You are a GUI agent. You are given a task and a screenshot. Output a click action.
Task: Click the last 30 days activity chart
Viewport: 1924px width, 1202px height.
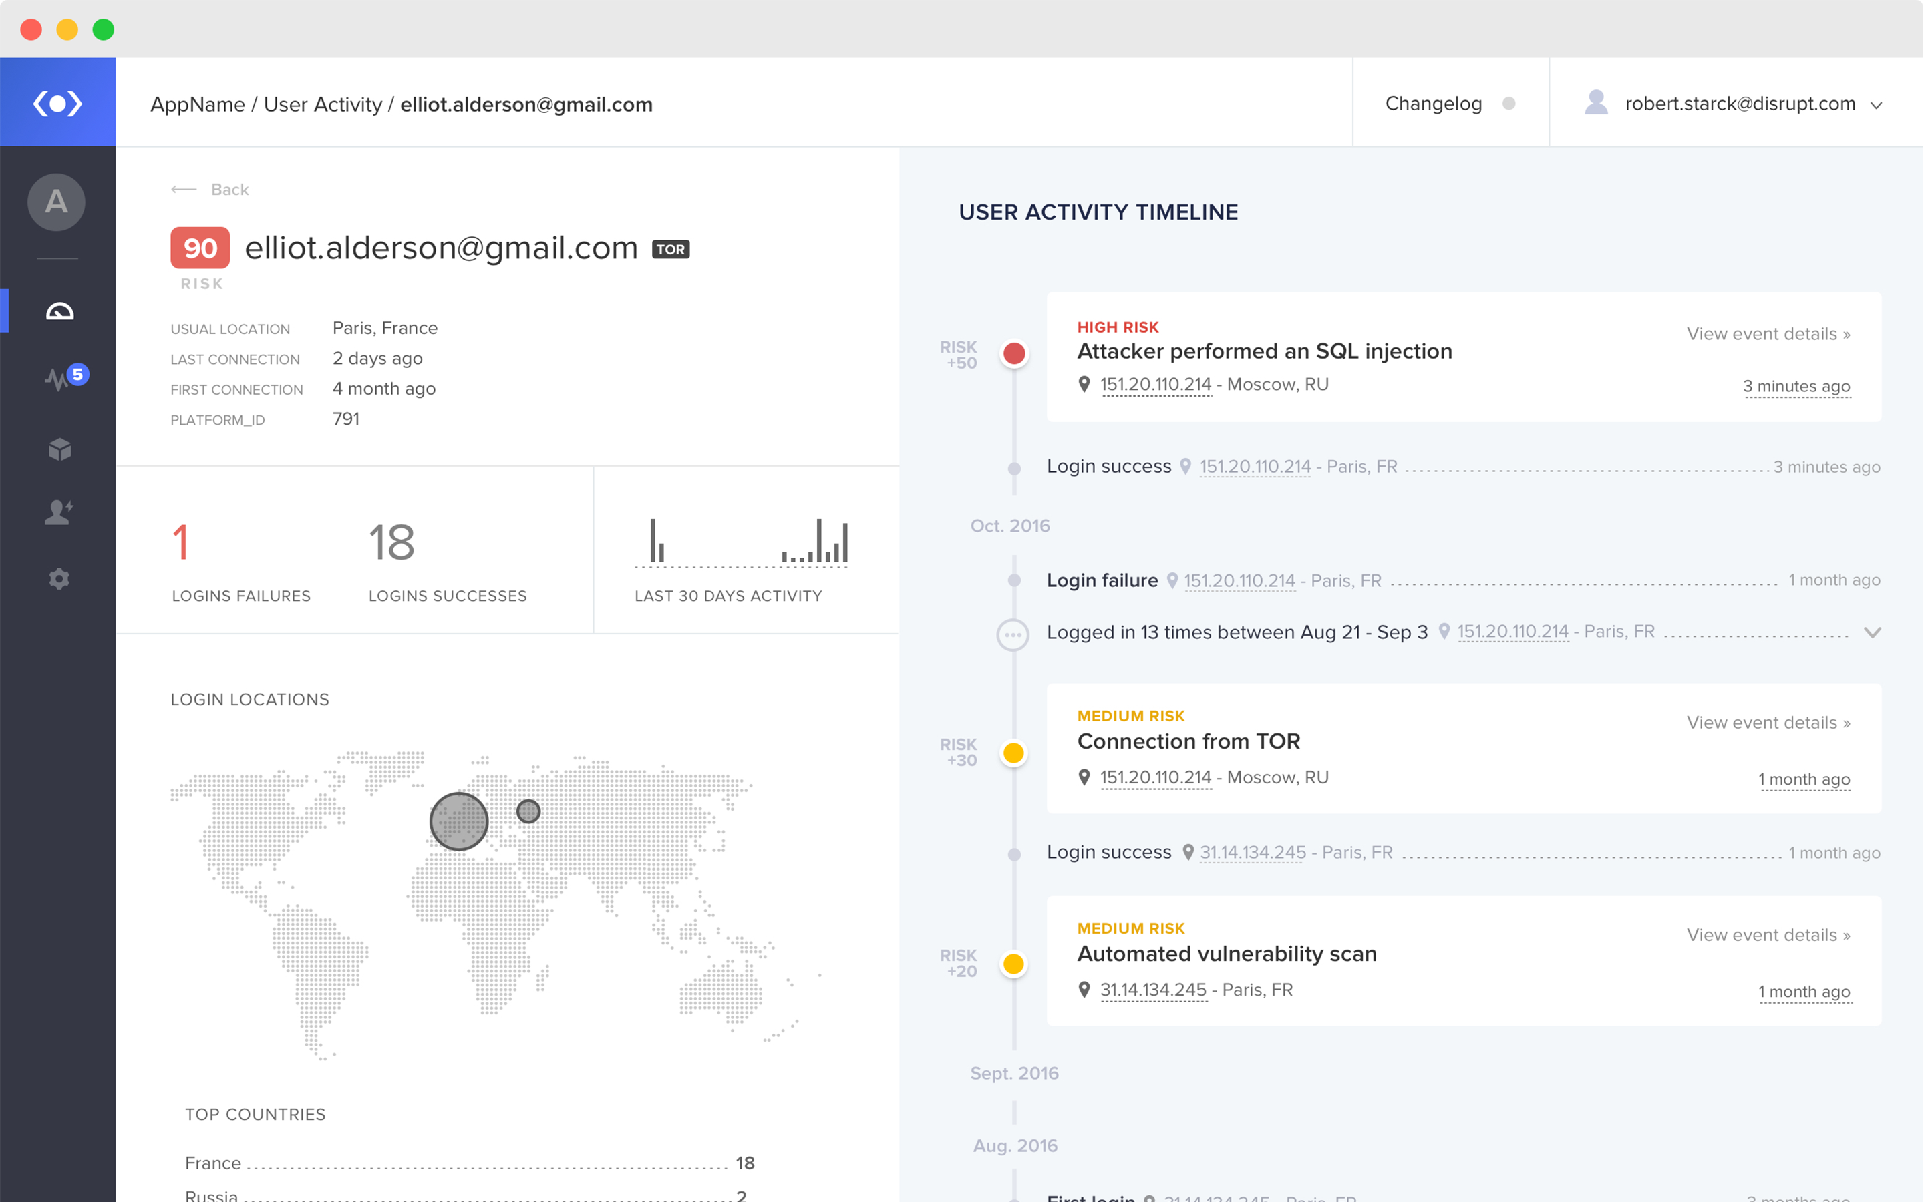click(x=741, y=543)
